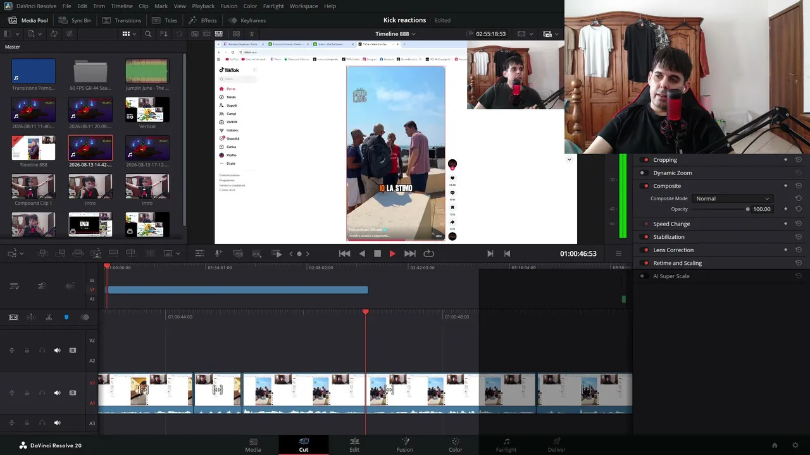Add keyframe for Lens Correction
The image size is (810, 455).
786,250
